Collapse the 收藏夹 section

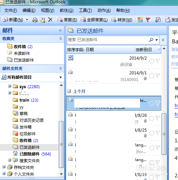click(x=60, y=39)
